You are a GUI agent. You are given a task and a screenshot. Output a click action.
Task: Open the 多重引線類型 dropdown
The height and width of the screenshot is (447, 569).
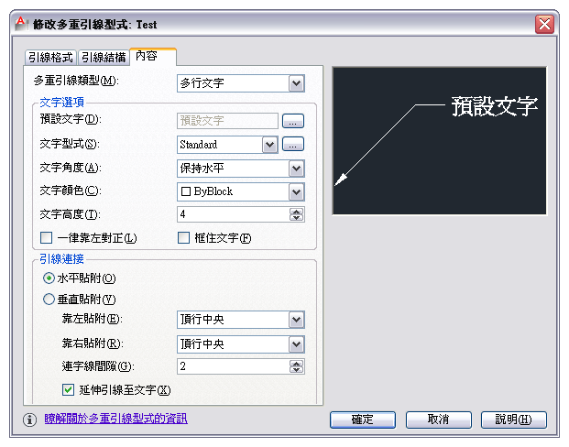tap(297, 83)
